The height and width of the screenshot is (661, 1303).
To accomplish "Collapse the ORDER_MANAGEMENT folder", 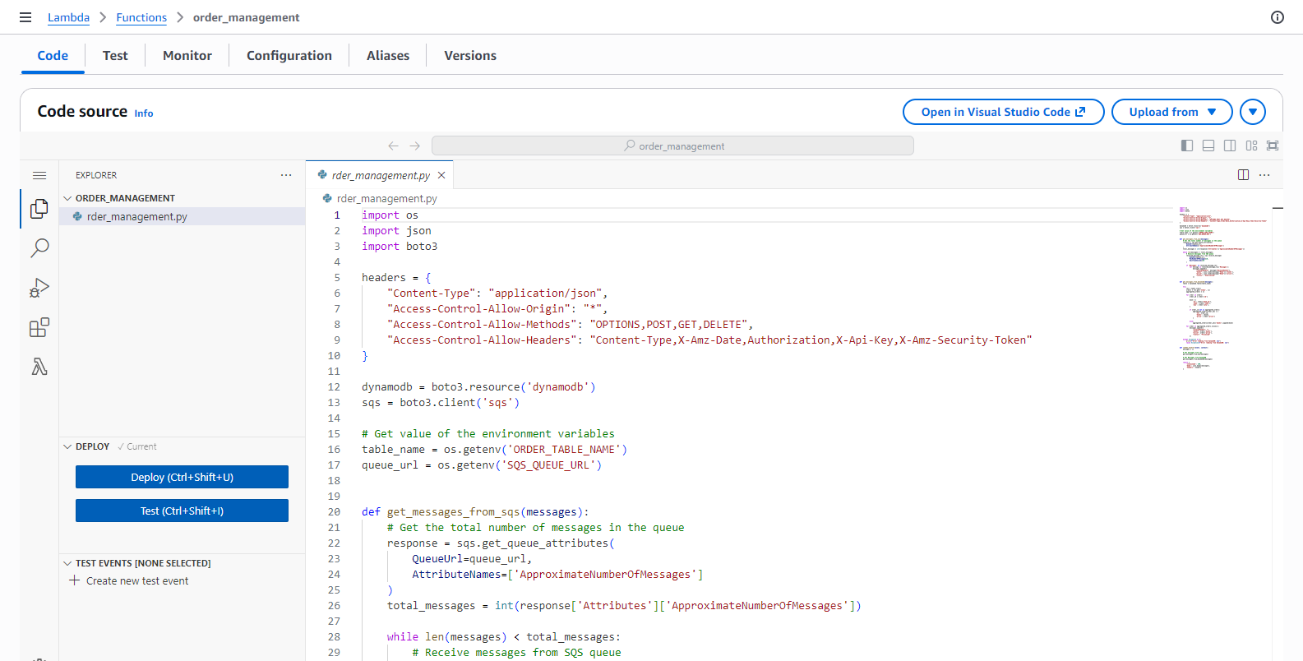I will [67, 198].
